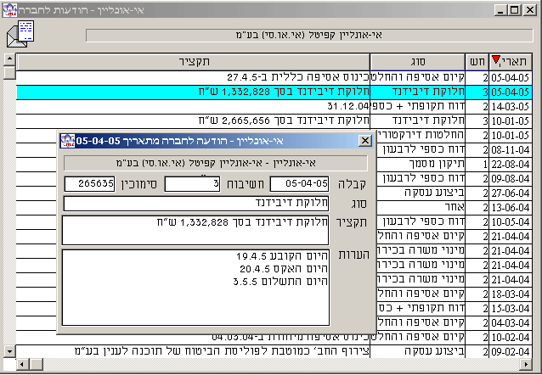The height and width of the screenshot is (375, 542).
Task: Click the סוג field in the dialog
Action: (x=196, y=204)
